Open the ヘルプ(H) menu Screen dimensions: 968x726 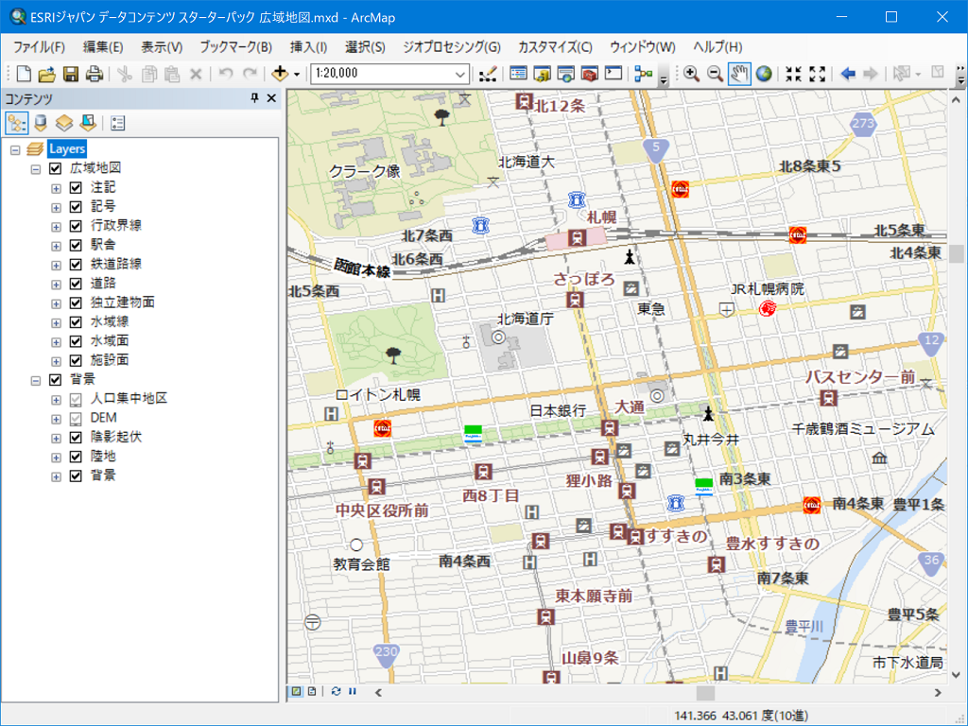(717, 47)
